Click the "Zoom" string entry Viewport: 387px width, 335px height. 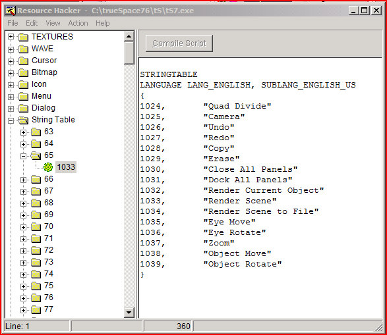219,244
